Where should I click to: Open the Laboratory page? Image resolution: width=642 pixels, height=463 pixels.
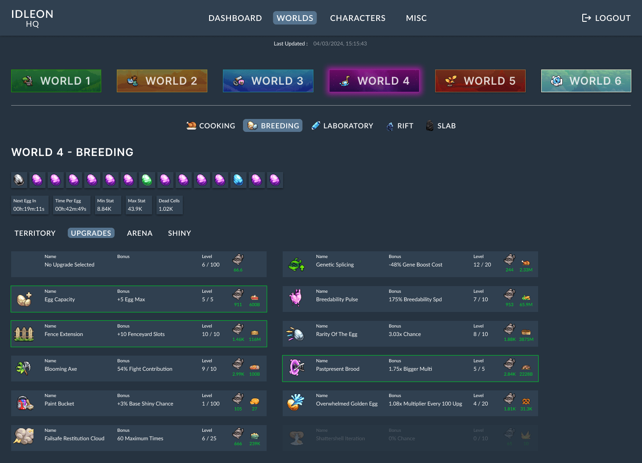click(x=342, y=126)
